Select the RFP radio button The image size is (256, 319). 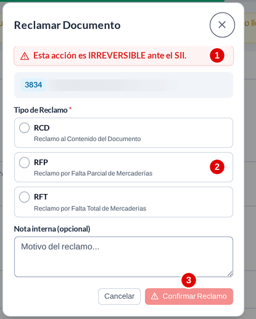tap(24, 163)
